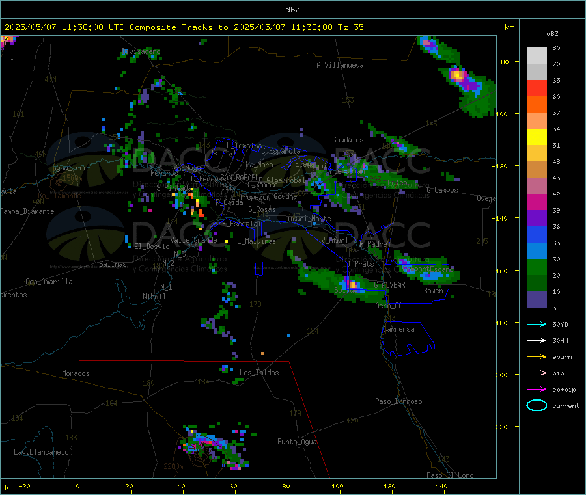Click the magenta eb+bip arrow icon
Image resolution: width=586 pixels, height=495 pixels.
tap(537, 390)
